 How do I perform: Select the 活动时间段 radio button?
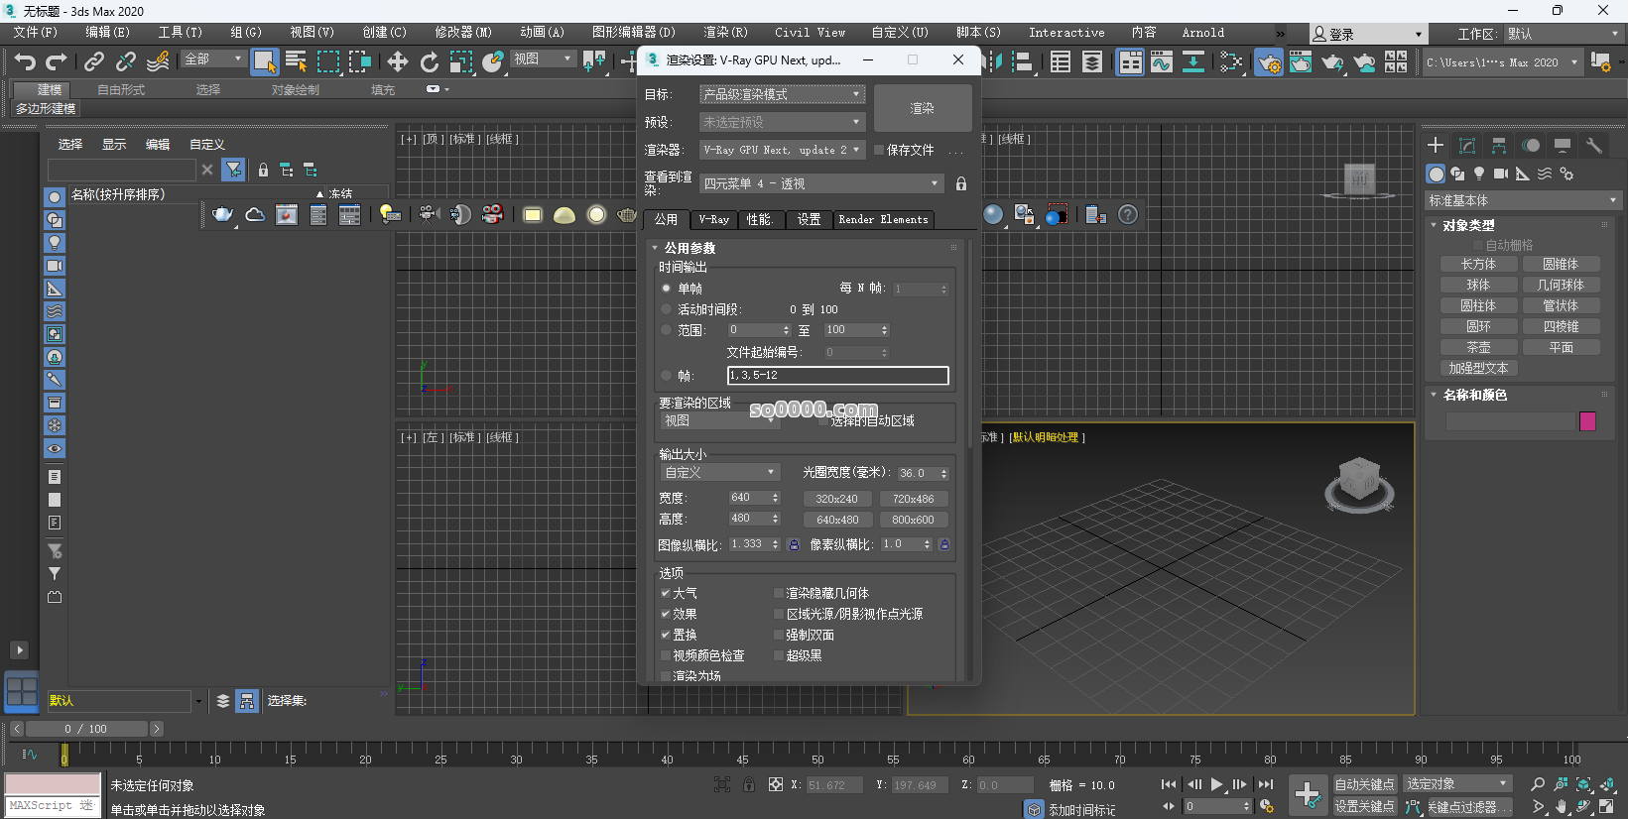pos(667,309)
